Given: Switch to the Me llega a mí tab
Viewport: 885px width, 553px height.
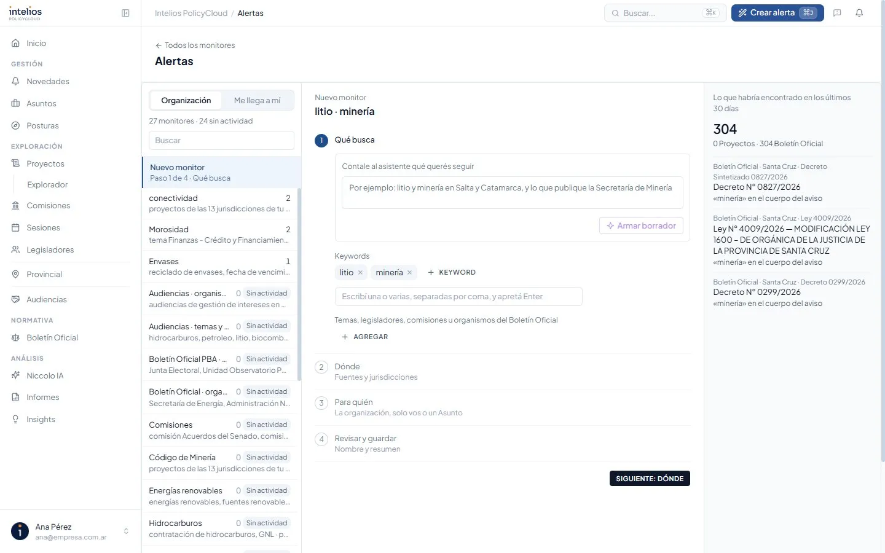Looking at the screenshot, I should click(257, 101).
